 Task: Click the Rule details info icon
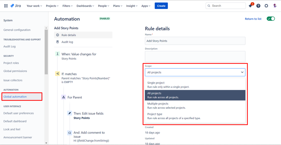(x=58, y=35)
